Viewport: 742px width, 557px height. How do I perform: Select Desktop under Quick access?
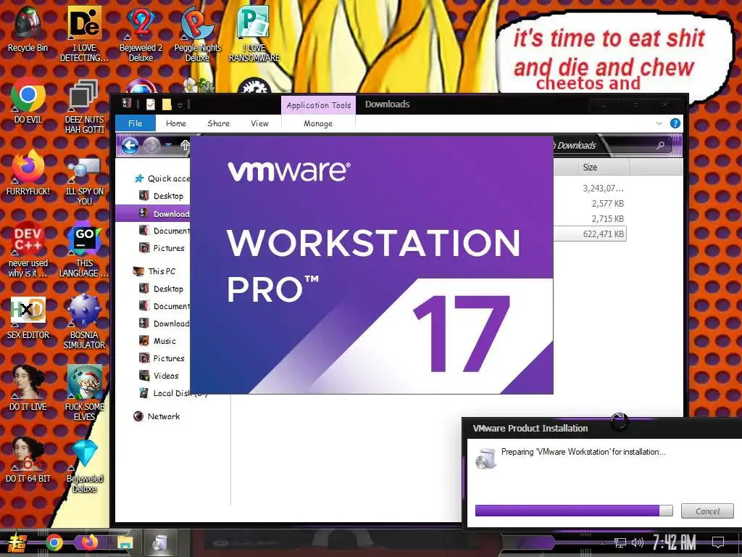point(162,196)
